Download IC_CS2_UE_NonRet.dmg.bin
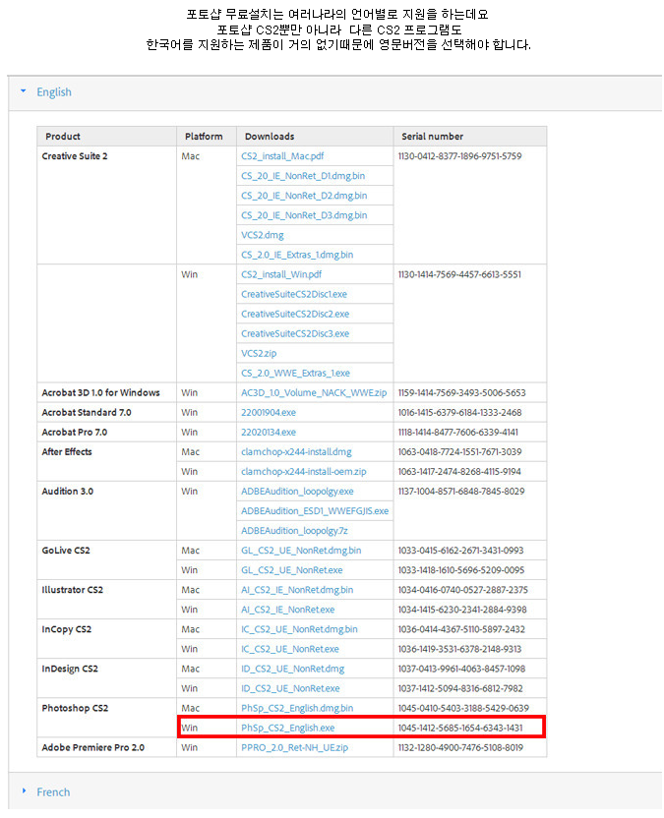664x818 pixels. (x=299, y=629)
